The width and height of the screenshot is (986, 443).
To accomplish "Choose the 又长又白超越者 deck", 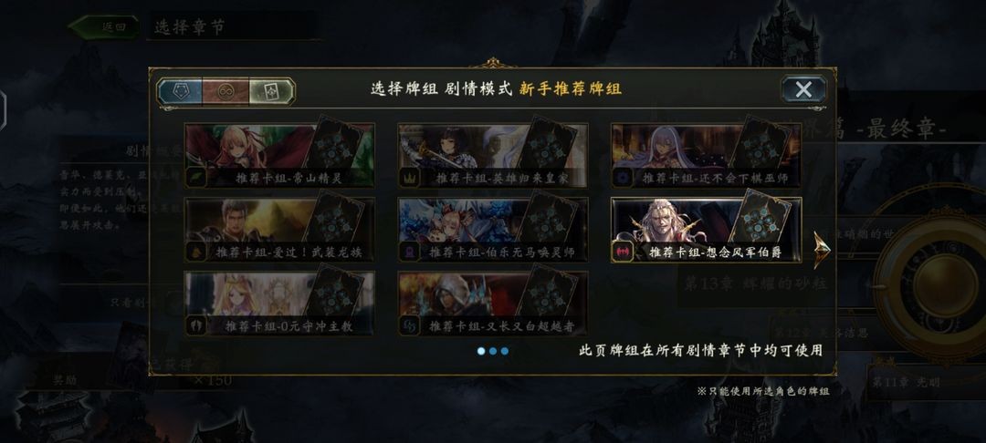I will tap(493, 303).
